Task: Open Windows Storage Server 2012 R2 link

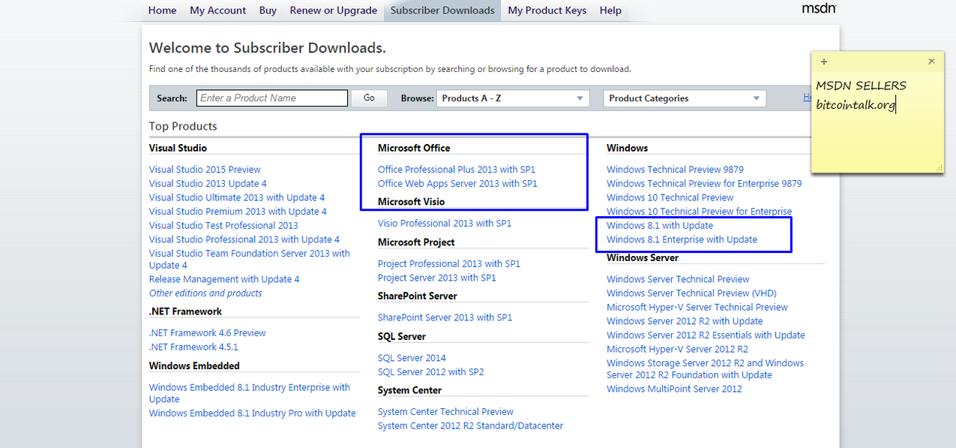Action: pyautogui.click(x=705, y=368)
